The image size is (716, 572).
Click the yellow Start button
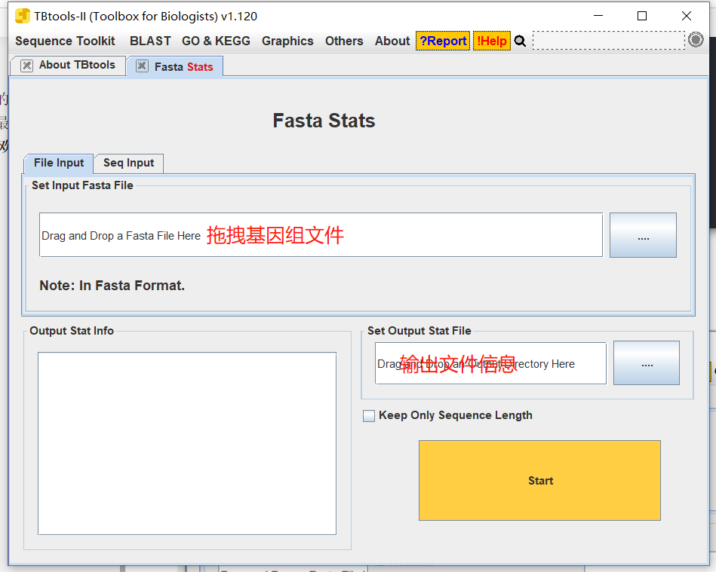click(539, 480)
